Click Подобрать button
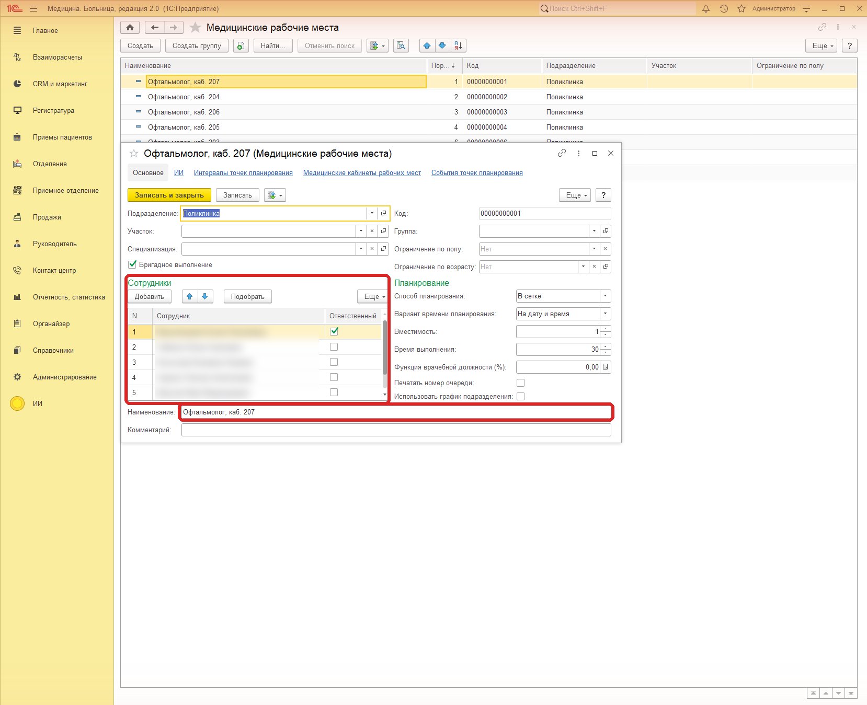 tap(248, 297)
